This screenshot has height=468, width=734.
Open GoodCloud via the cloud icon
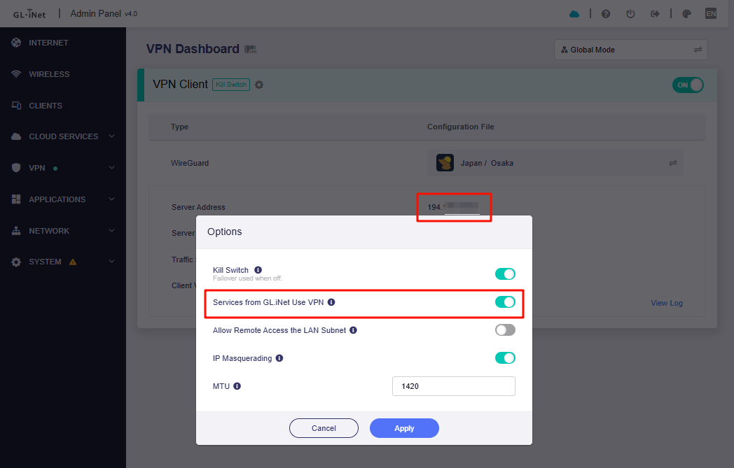[574, 13]
